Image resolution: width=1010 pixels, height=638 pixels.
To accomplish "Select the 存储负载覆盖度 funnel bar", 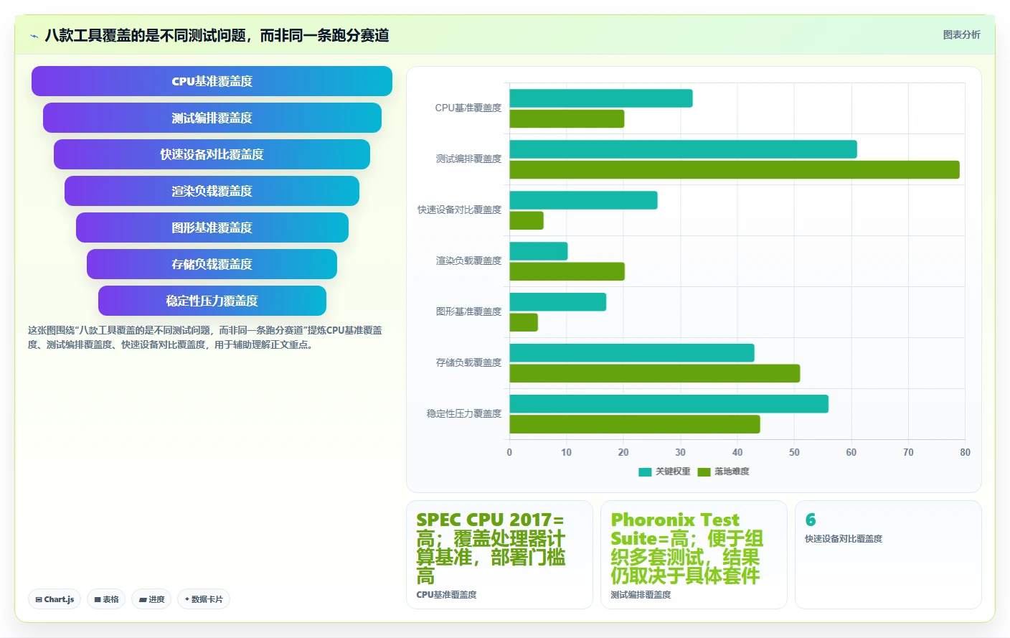I will pyautogui.click(x=212, y=264).
